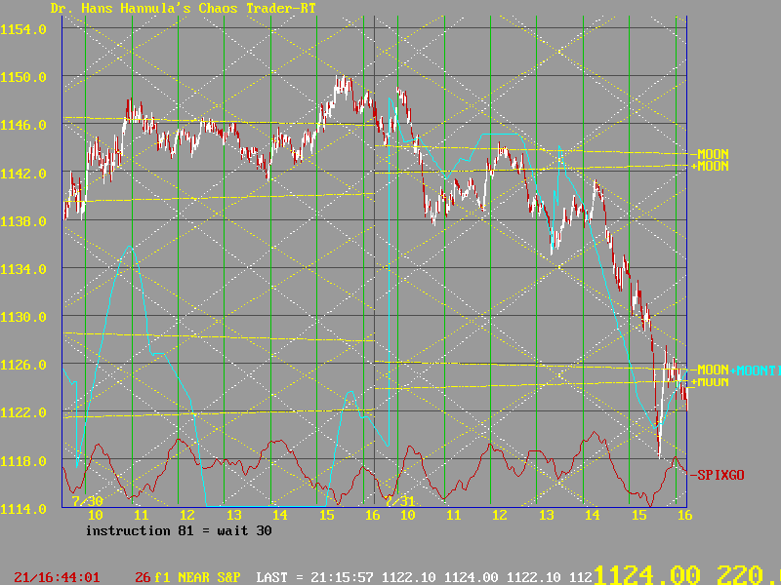The width and height of the screenshot is (781, 585).
Task: Click the 7/31 date label
Action: pos(400,501)
